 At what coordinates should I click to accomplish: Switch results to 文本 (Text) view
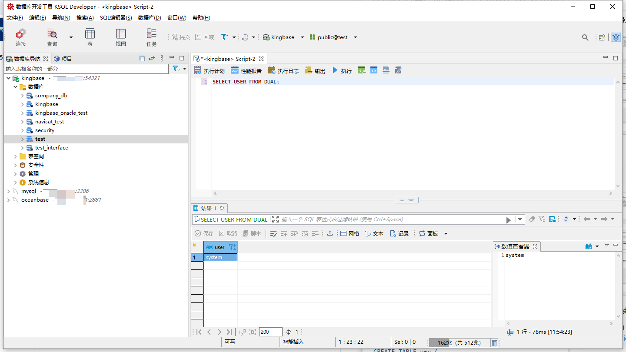374,234
